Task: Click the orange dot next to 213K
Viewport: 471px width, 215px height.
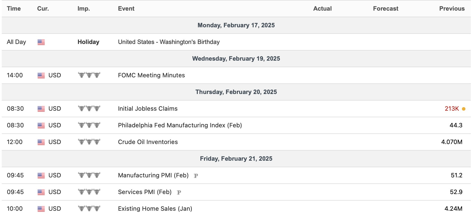Action: click(x=463, y=109)
